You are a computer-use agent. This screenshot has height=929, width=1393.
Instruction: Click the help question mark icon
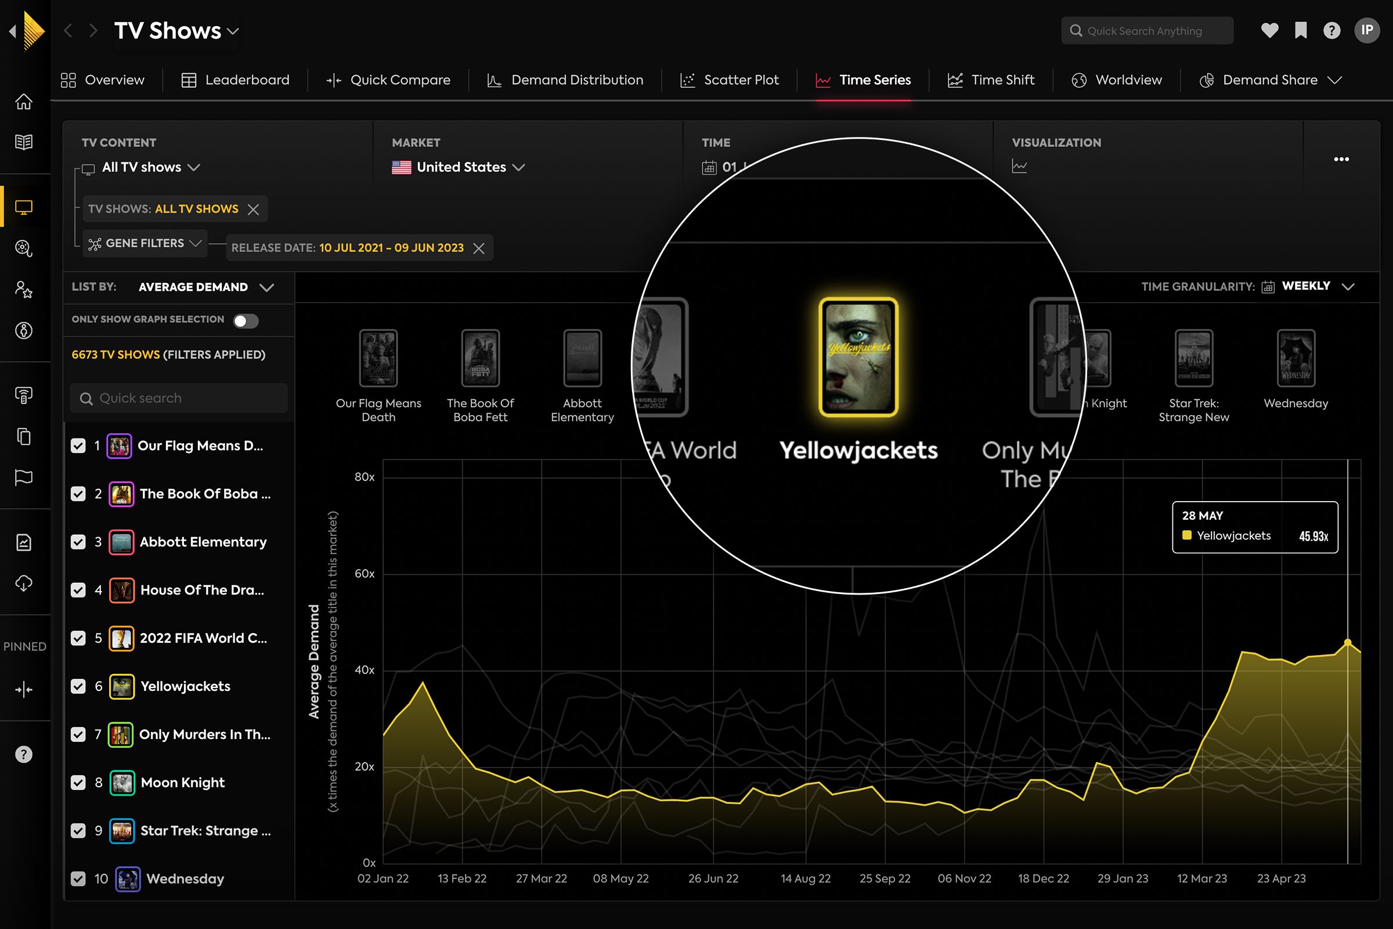point(1331,31)
